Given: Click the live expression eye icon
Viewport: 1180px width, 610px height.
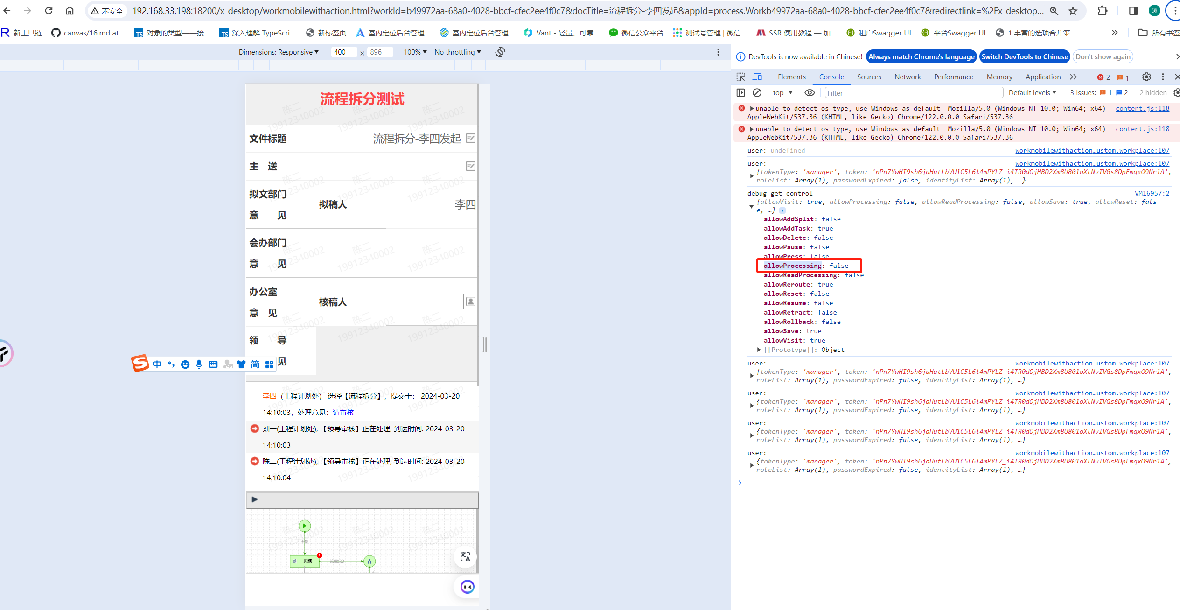Looking at the screenshot, I should pos(810,93).
